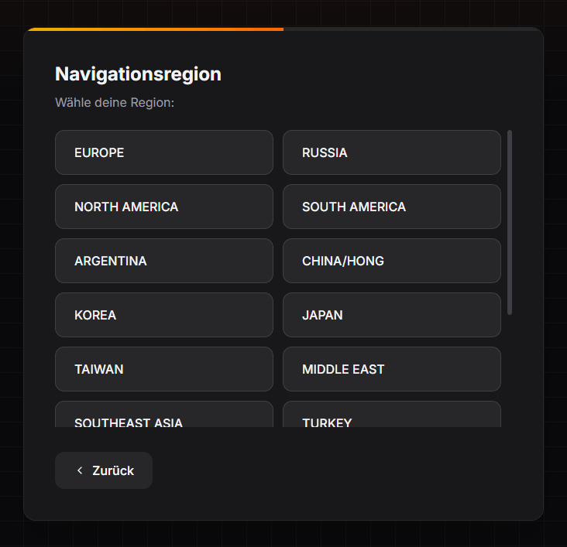Click the 'Wähle deine Region:' label
The height and width of the screenshot is (547, 567).
pos(115,102)
